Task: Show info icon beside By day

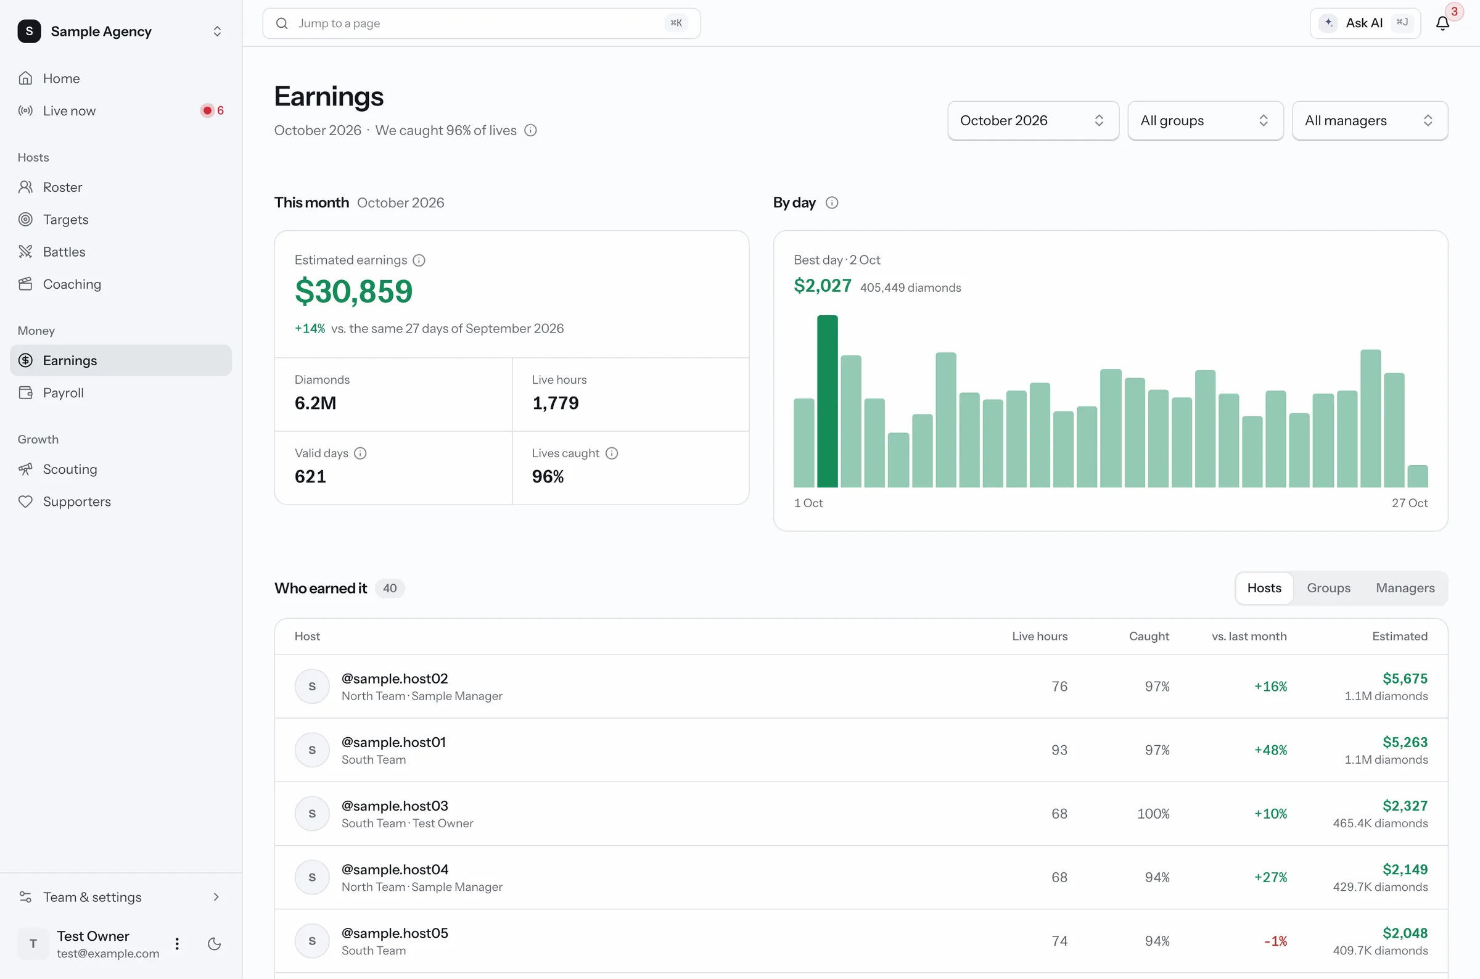Action: point(832,203)
